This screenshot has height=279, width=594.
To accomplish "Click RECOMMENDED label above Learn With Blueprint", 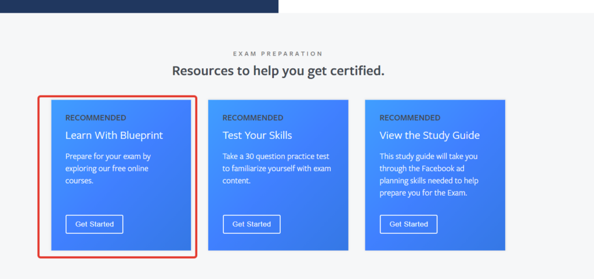I will pos(95,118).
